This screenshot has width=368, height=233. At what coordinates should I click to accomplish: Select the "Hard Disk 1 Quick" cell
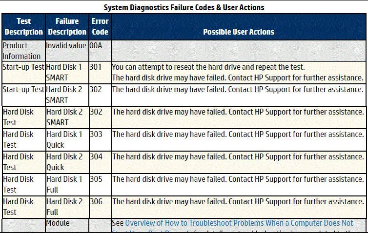(x=64, y=139)
